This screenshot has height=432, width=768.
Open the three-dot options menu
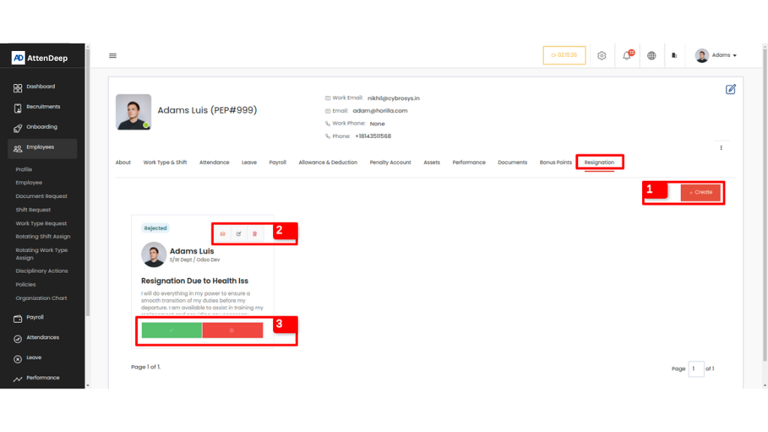click(x=721, y=148)
